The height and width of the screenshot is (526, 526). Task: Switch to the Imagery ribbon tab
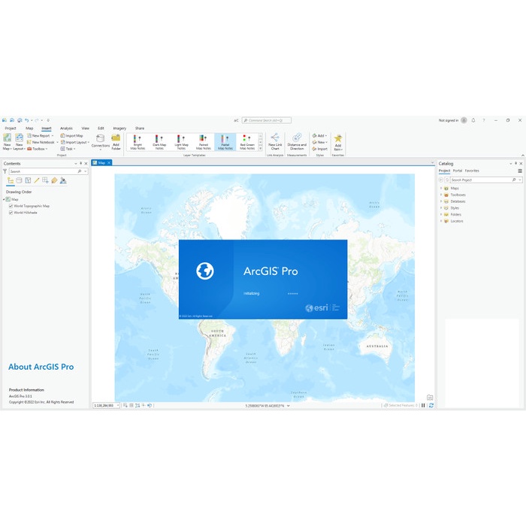coord(119,128)
